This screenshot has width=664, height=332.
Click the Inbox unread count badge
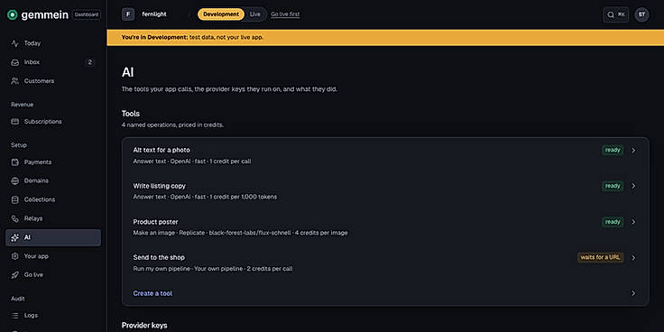89,62
